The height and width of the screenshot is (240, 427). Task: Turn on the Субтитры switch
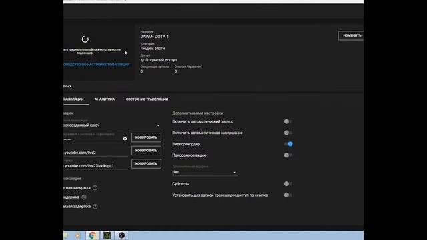(x=288, y=184)
